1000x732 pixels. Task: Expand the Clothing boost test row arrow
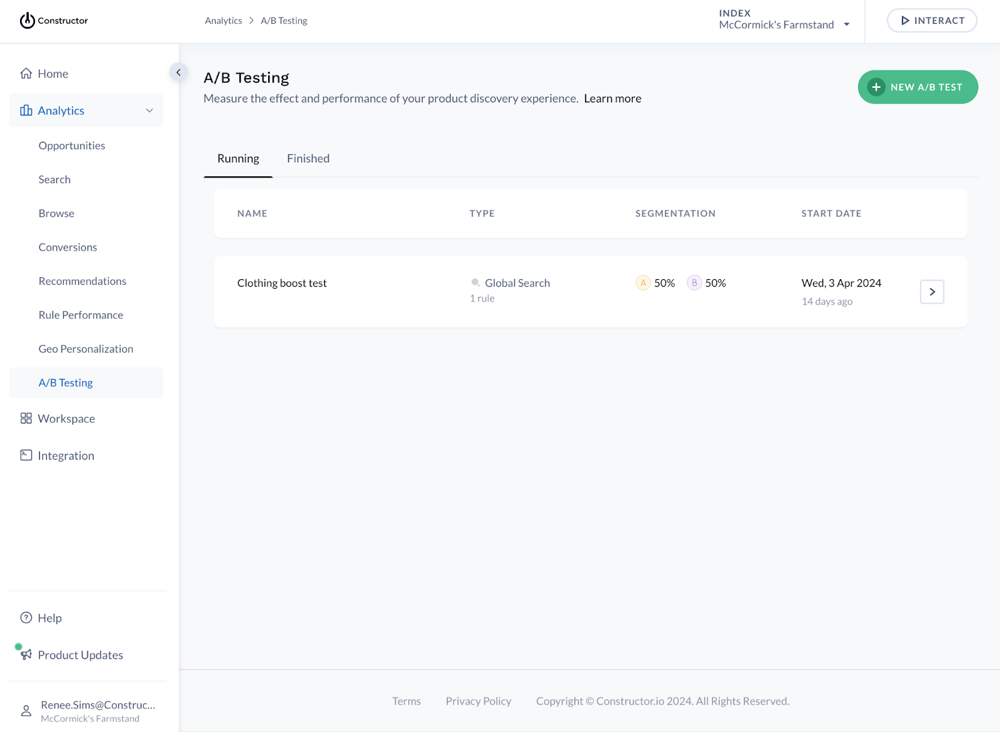click(932, 292)
